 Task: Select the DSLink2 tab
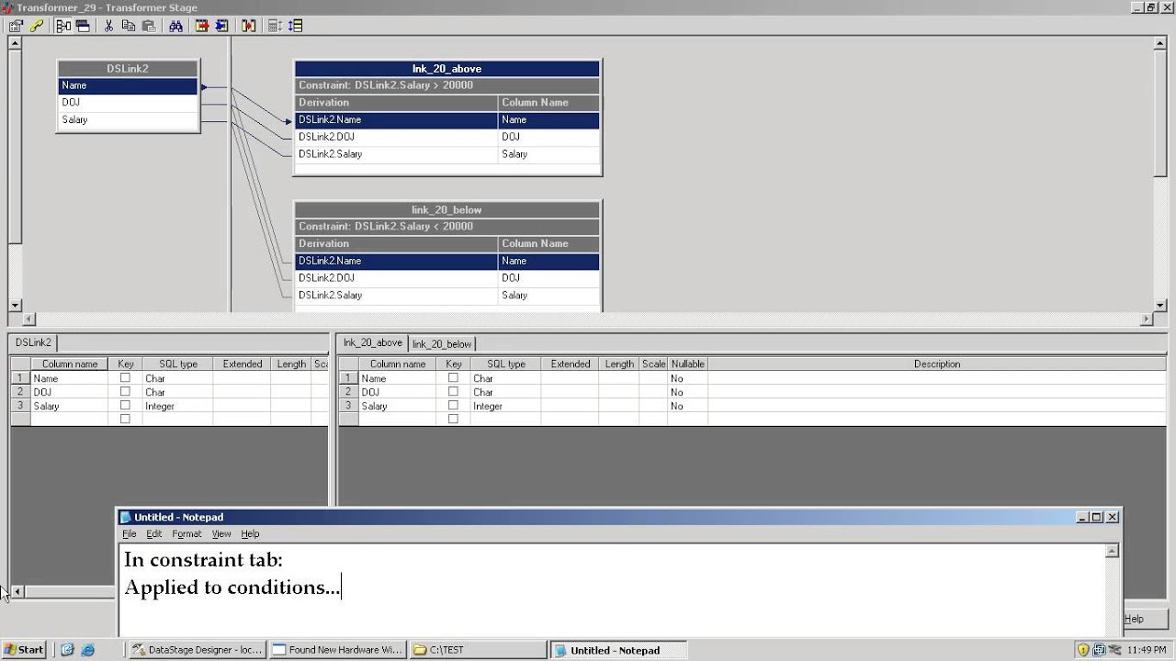(x=33, y=342)
